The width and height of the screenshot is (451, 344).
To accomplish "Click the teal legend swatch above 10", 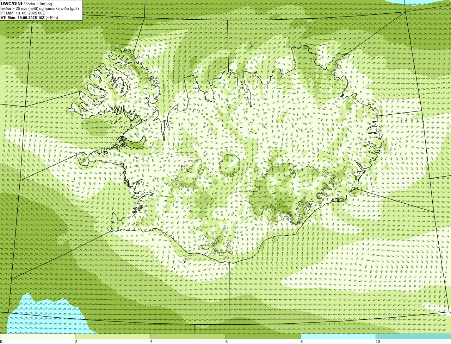I will [413, 337].
